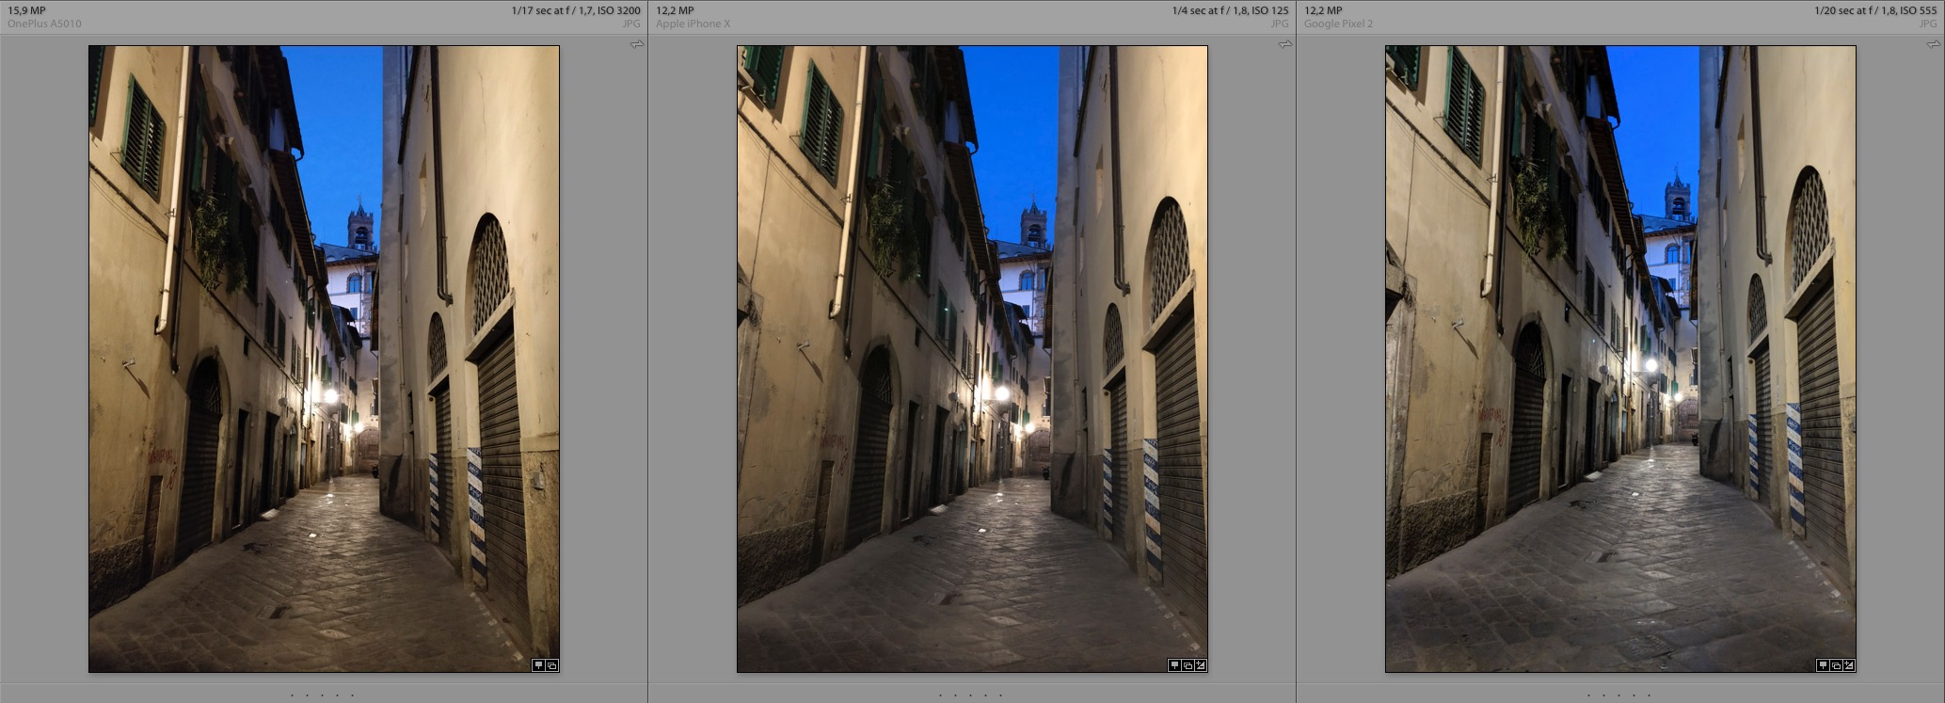Click the rotate arrow in the Google Pixel 2 cell

1934,44
